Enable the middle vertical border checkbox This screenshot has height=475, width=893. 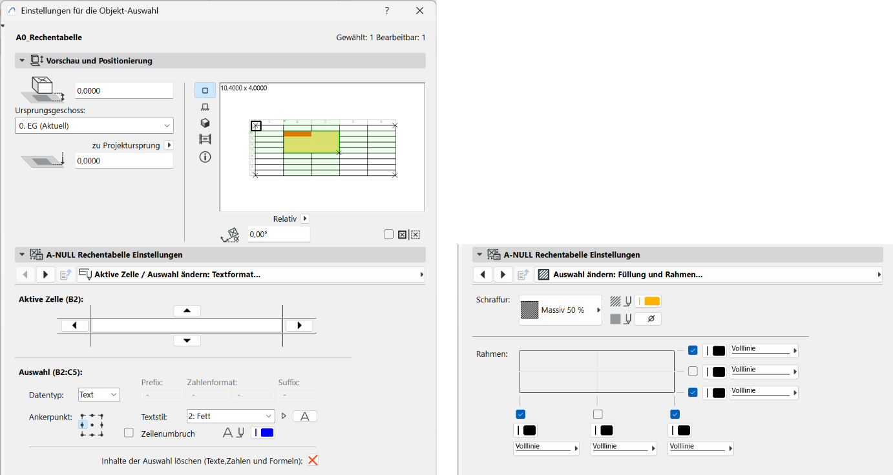(x=598, y=414)
